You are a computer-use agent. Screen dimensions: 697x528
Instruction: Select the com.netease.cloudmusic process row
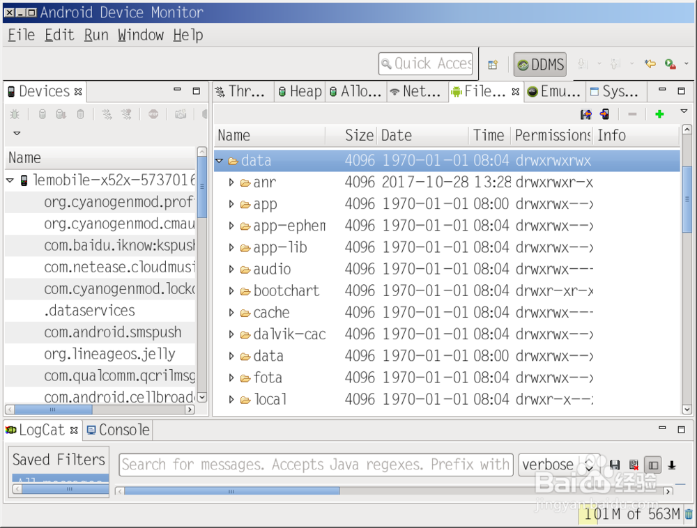(100, 267)
